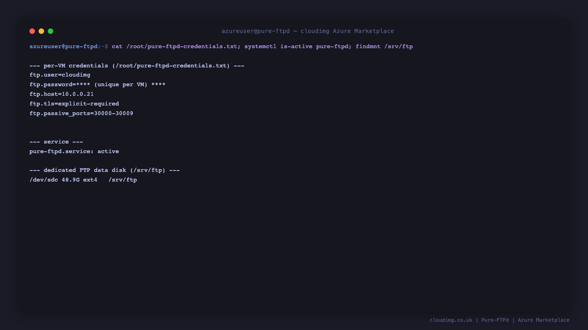This screenshot has width=588, height=330.
Task: Click the footer 'cloudimg.co.uk | Pure-FTPd | Azure Marketplace'
Action: [500, 320]
